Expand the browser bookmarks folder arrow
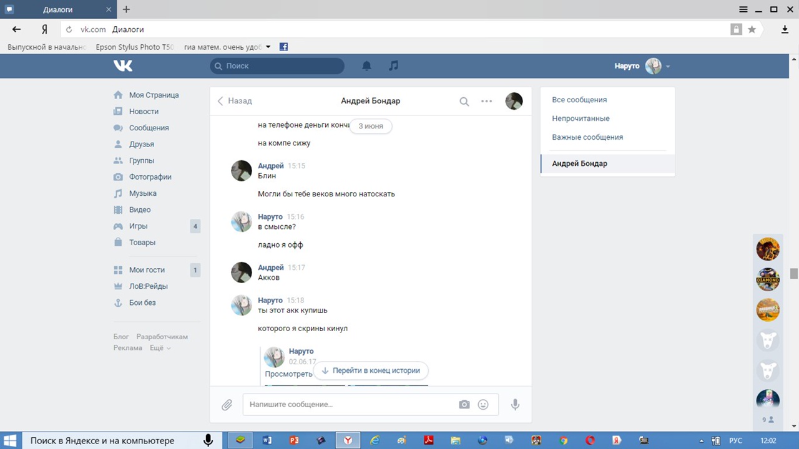The image size is (799, 449). [268, 47]
